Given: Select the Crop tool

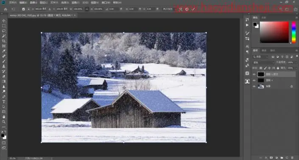Looking at the screenshot, I should [x=4, y=41].
